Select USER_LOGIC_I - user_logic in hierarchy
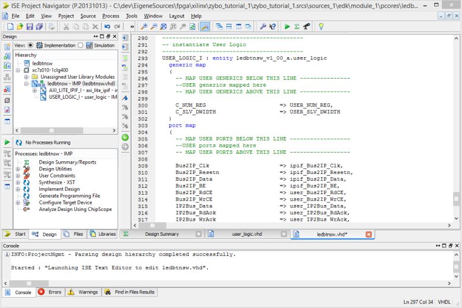 [83, 97]
